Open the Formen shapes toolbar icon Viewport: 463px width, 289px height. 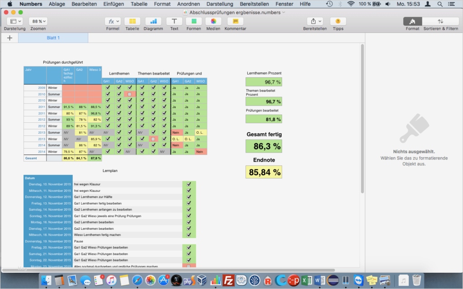point(194,21)
